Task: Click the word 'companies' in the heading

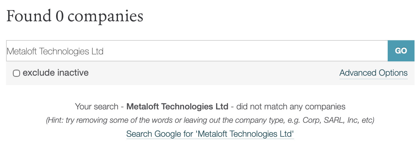Action: [105, 16]
